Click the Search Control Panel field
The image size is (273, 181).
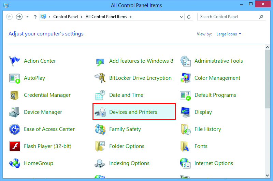232,17
